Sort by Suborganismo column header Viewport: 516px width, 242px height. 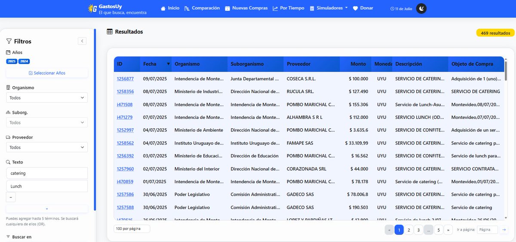[255, 64]
